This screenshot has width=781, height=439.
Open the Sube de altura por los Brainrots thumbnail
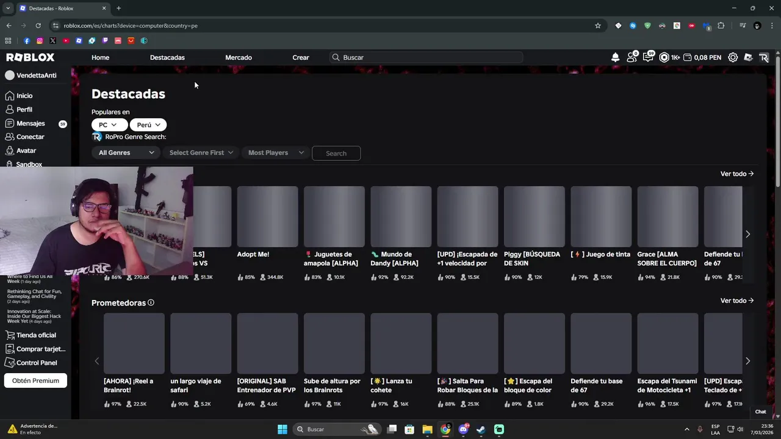pos(334,343)
